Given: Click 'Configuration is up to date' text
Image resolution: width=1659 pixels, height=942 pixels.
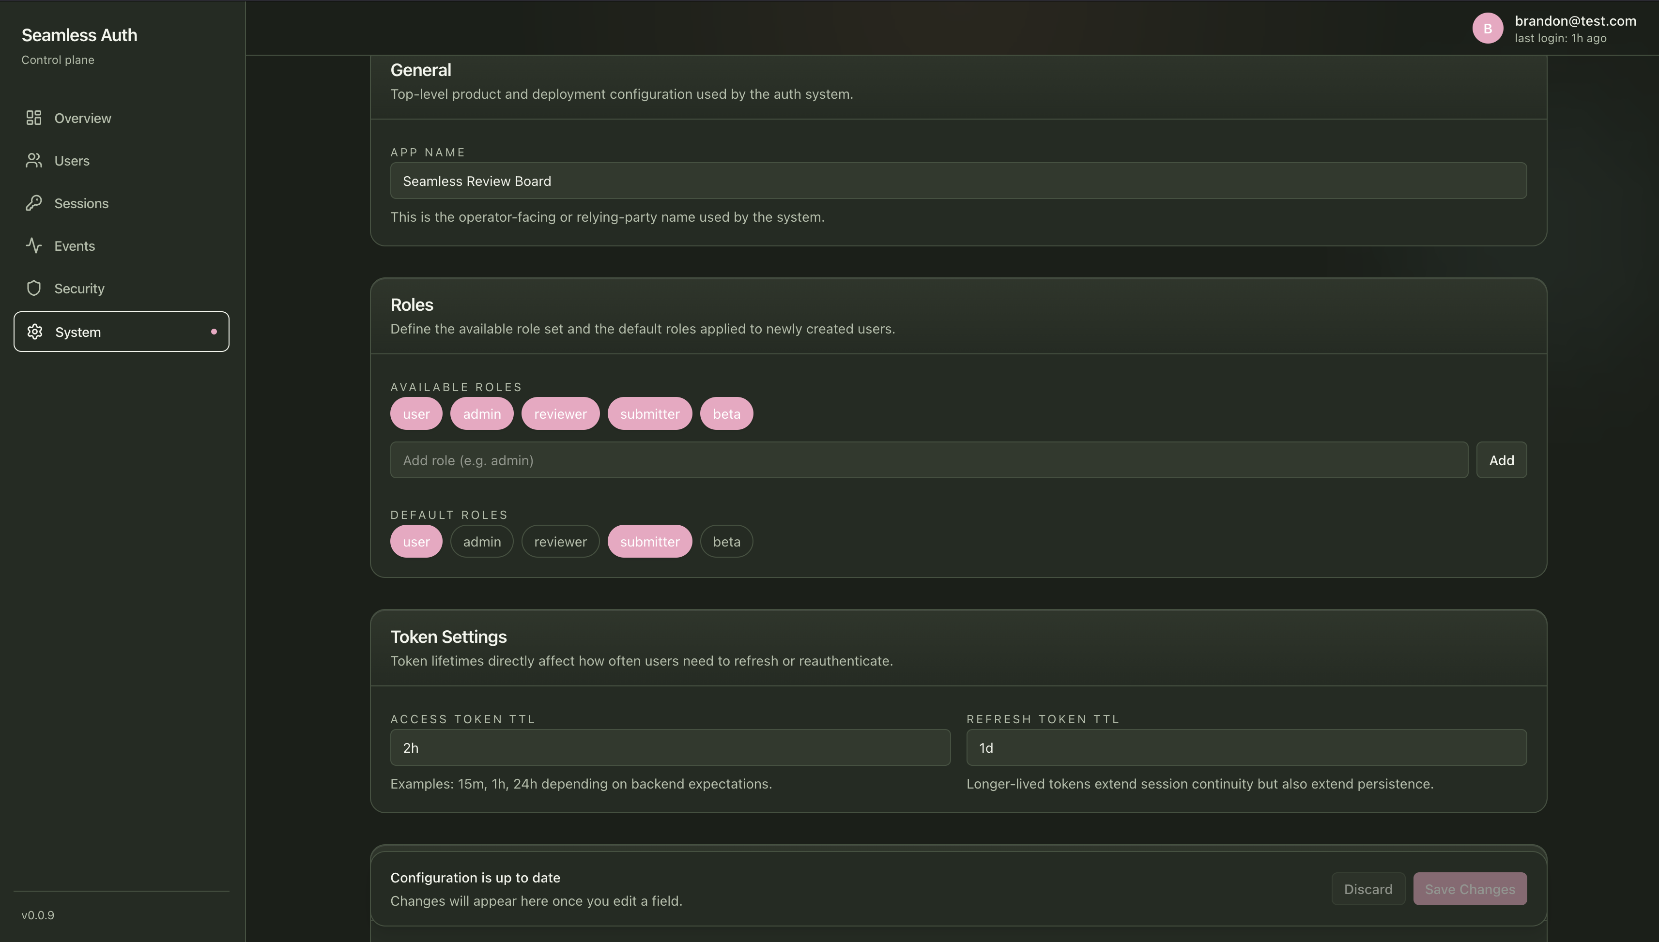Looking at the screenshot, I should (x=475, y=878).
